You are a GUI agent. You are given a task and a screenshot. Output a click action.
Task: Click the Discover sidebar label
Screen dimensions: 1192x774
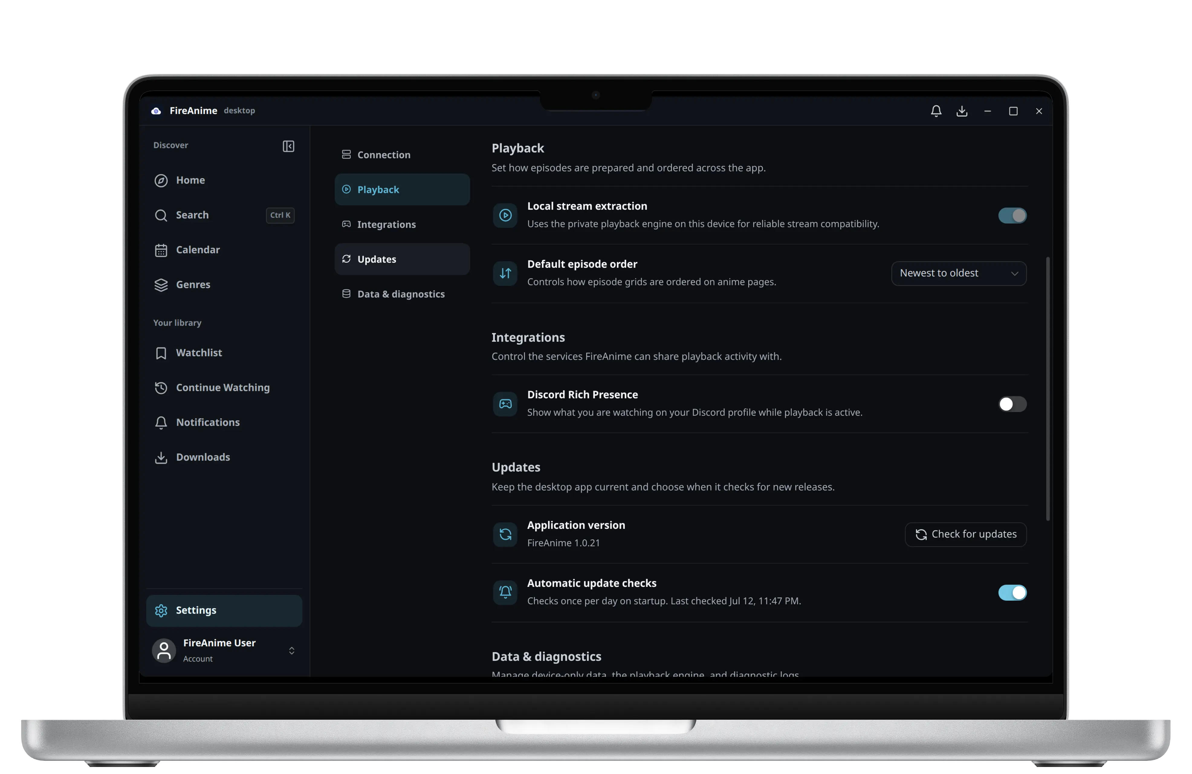point(170,145)
